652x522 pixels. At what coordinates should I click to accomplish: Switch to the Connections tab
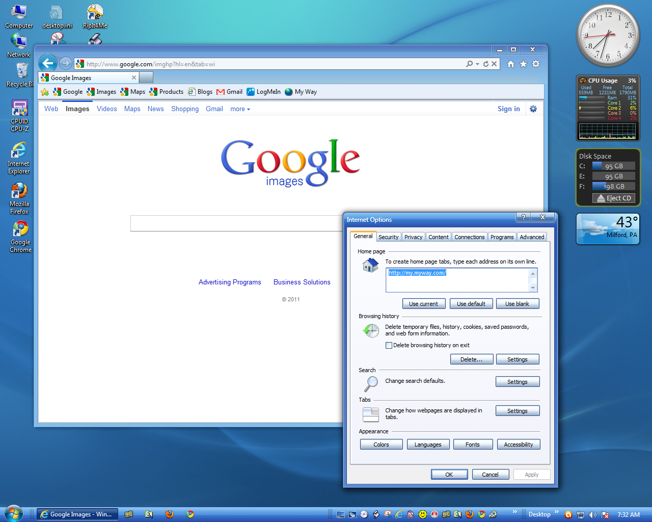pyautogui.click(x=470, y=237)
